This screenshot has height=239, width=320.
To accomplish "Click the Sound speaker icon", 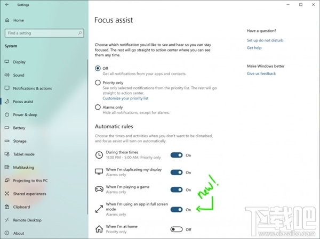I will (7, 75).
